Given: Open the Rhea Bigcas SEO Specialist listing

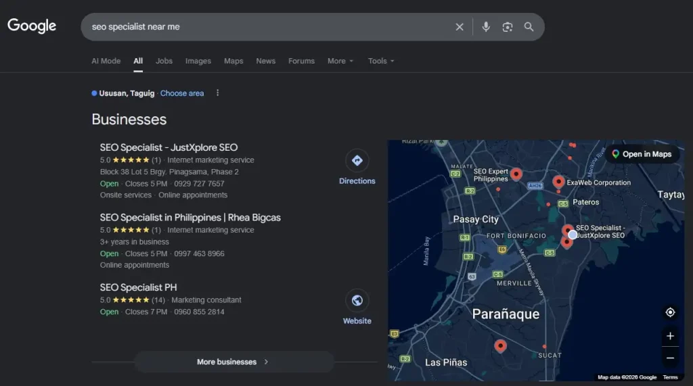Looking at the screenshot, I should pos(190,217).
